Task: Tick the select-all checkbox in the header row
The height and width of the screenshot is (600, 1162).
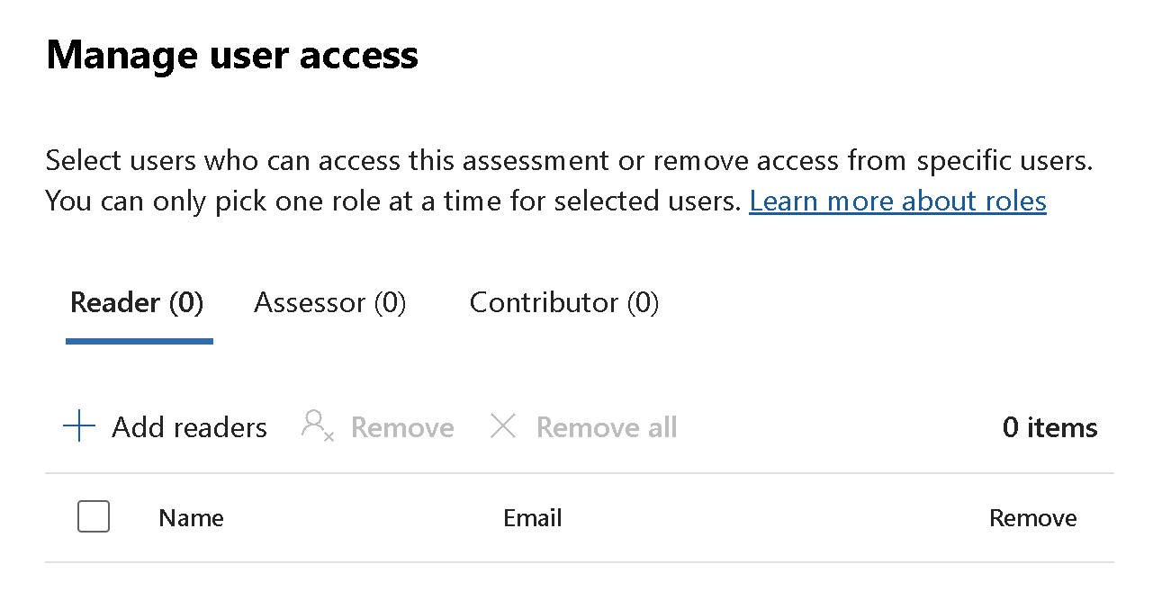Action: (94, 517)
